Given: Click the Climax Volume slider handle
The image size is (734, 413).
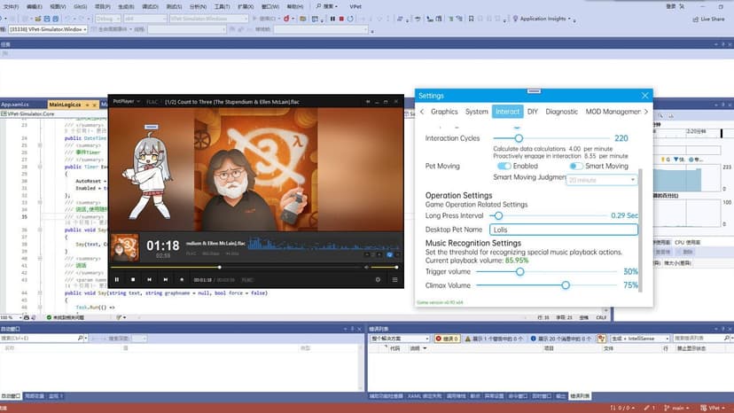Looking at the screenshot, I should coord(566,285).
